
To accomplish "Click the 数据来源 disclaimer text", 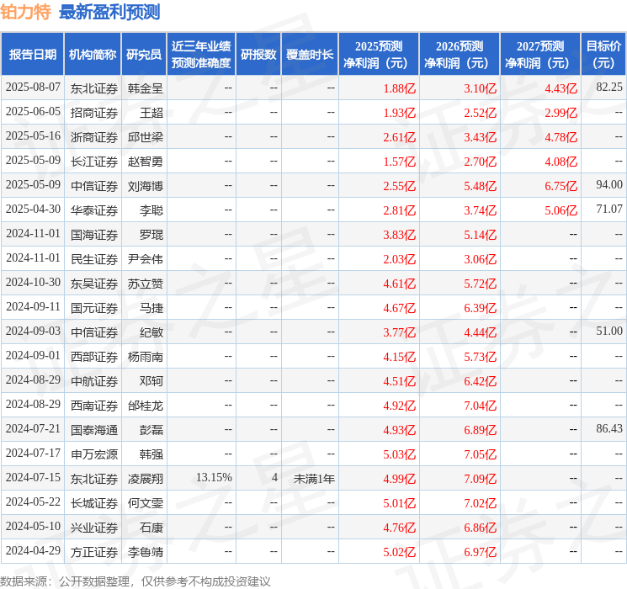I will 135,581.
